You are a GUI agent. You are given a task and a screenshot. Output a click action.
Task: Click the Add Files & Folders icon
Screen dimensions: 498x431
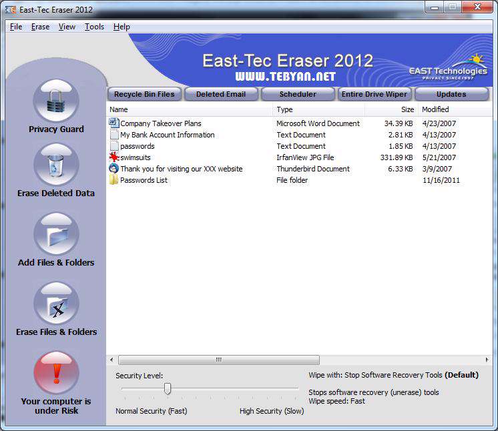coord(56,234)
